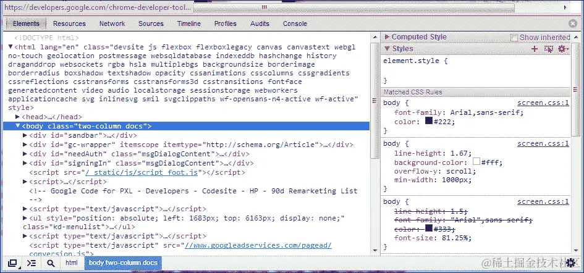Click the struck-through line-height: 1.5 property

click(x=431, y=211)
